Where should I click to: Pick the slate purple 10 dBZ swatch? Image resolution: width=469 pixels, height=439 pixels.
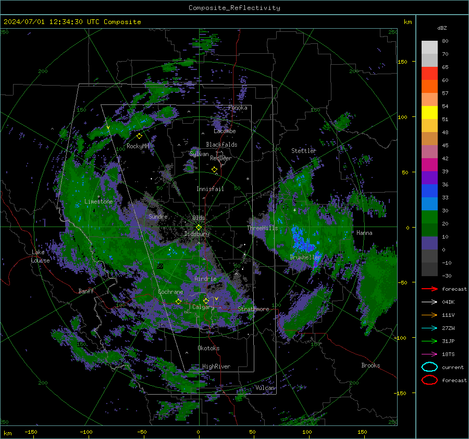click(429, 243)
